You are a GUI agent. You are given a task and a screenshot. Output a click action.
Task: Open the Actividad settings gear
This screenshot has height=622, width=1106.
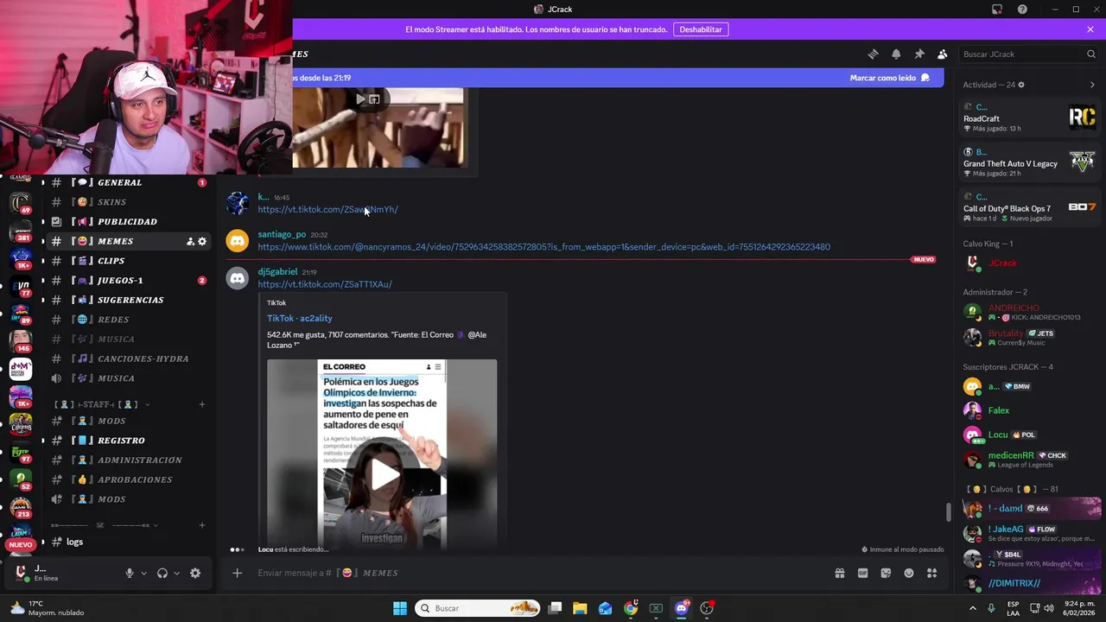1021,85
